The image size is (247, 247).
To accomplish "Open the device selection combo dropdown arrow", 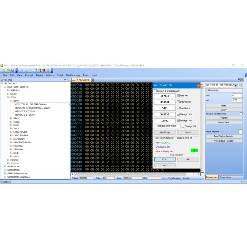I will click(236, 85).
